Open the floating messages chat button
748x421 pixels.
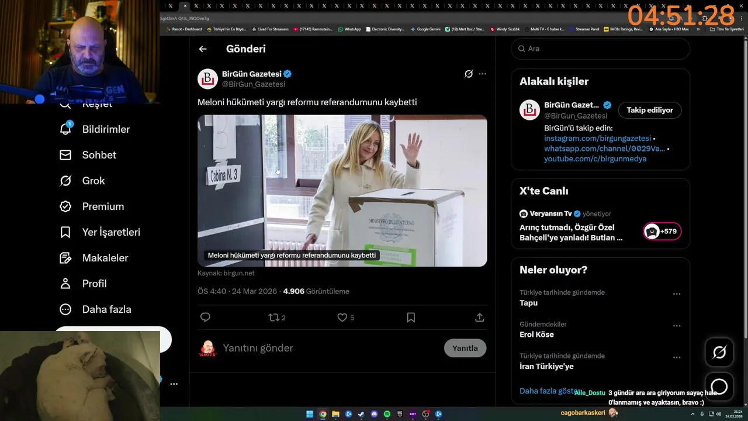click(x=719, y=387)
